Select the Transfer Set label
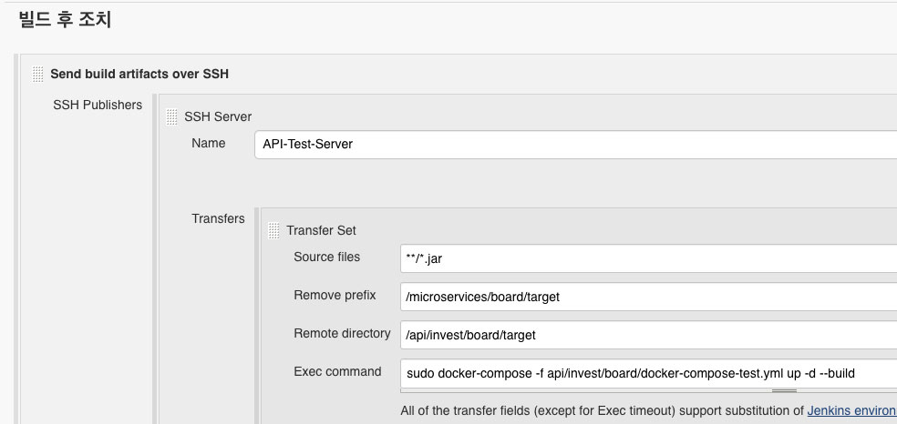This screenshot has height=424, width=897. [321, 230]
